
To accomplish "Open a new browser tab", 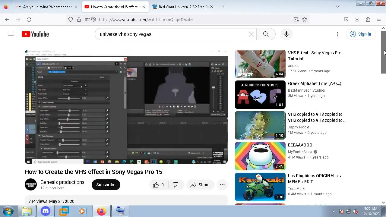I will [223, 7].
